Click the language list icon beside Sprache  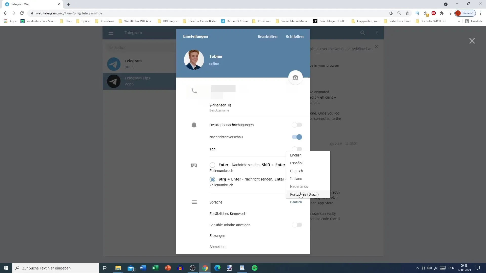pos(194,202)
